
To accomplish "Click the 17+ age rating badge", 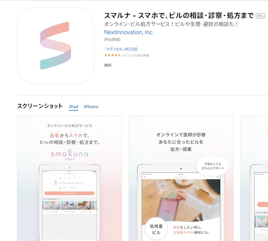I will point(260,16).
